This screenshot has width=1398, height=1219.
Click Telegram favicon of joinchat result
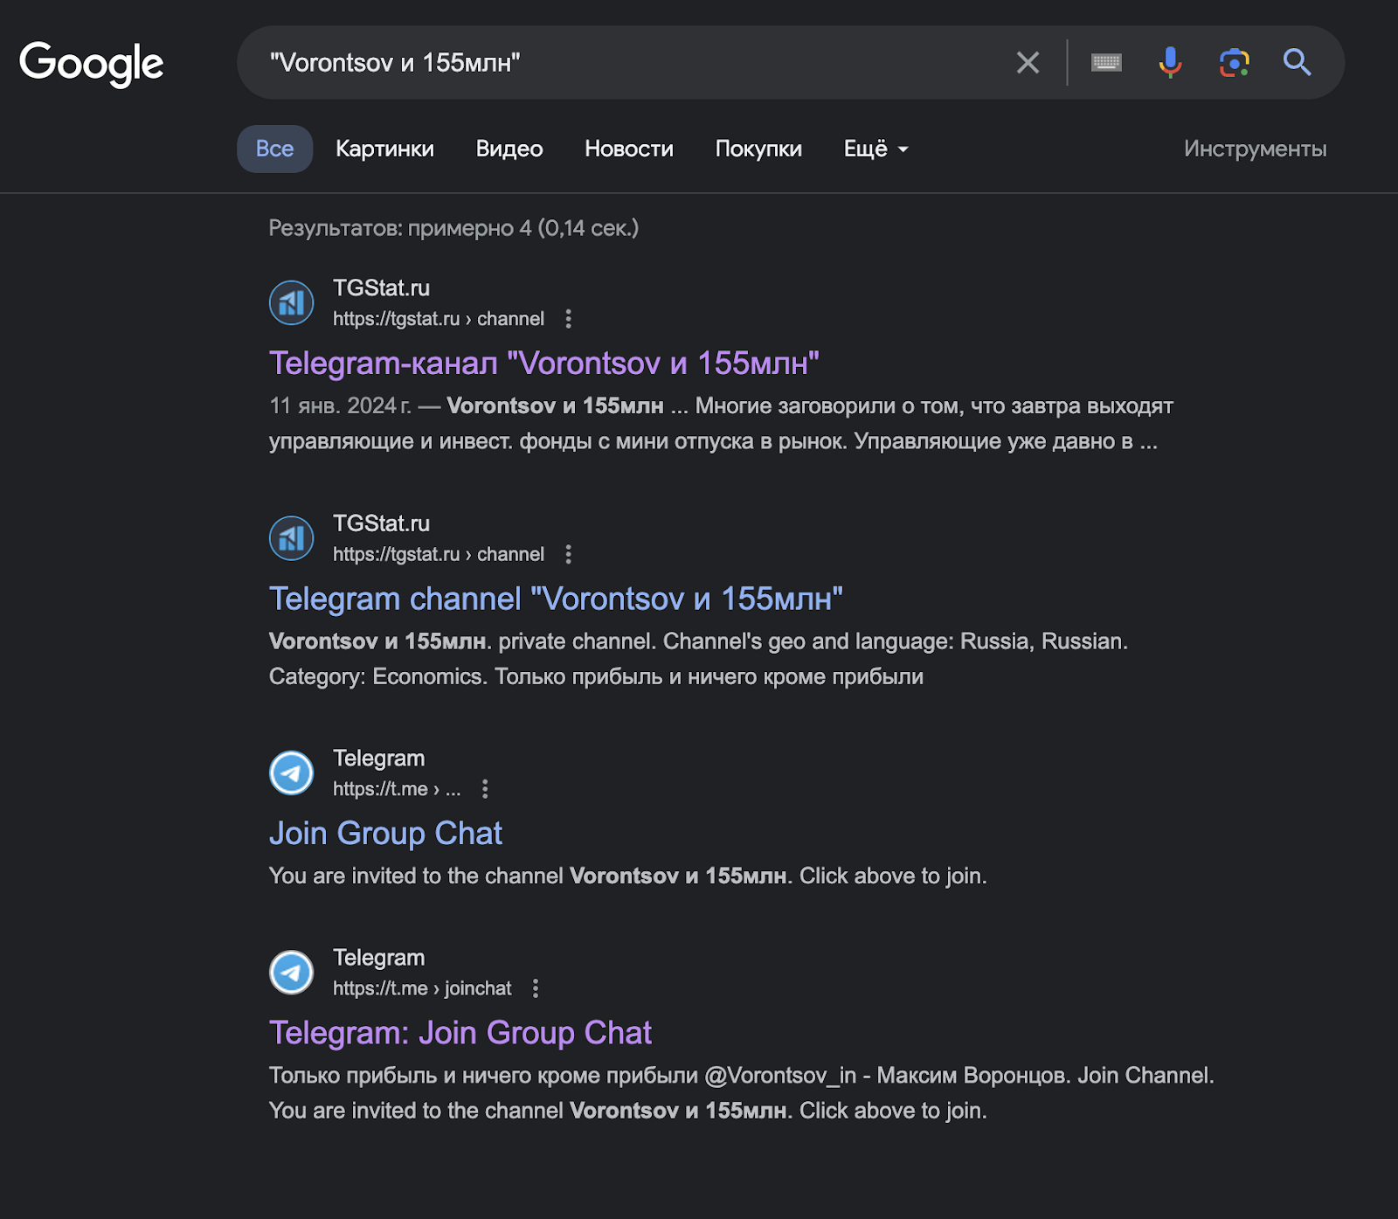291,972
